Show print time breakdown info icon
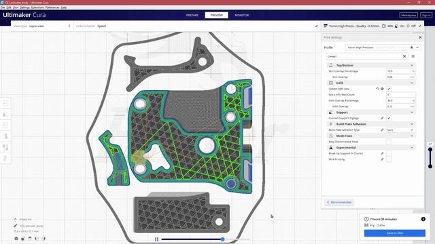435x244 pixels. [x=423, y=219]
